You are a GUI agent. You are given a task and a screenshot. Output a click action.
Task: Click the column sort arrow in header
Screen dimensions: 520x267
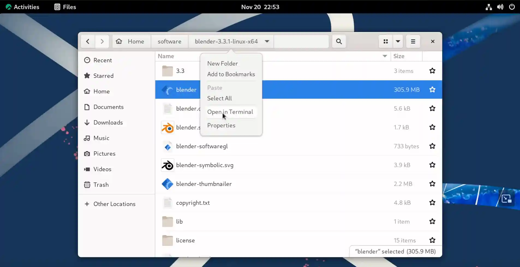tap(385, 56)
